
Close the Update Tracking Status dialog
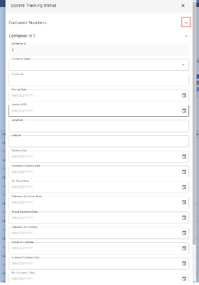(183, 5)
